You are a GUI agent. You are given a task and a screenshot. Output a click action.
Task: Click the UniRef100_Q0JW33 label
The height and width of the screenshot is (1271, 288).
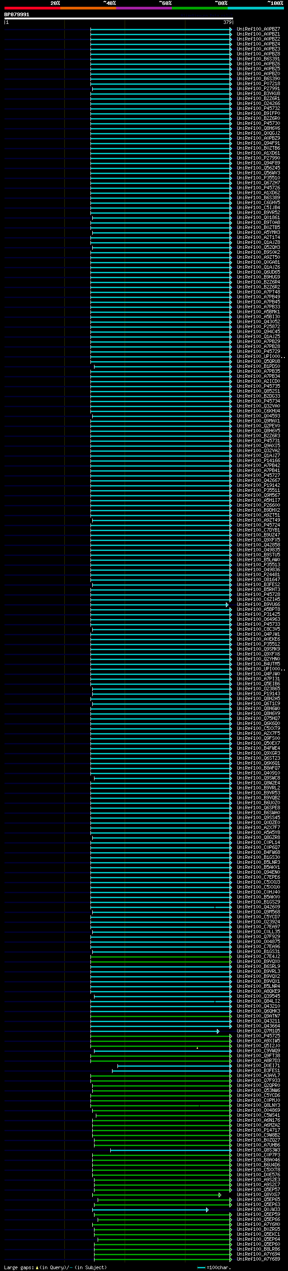[x=258, y=1209]
